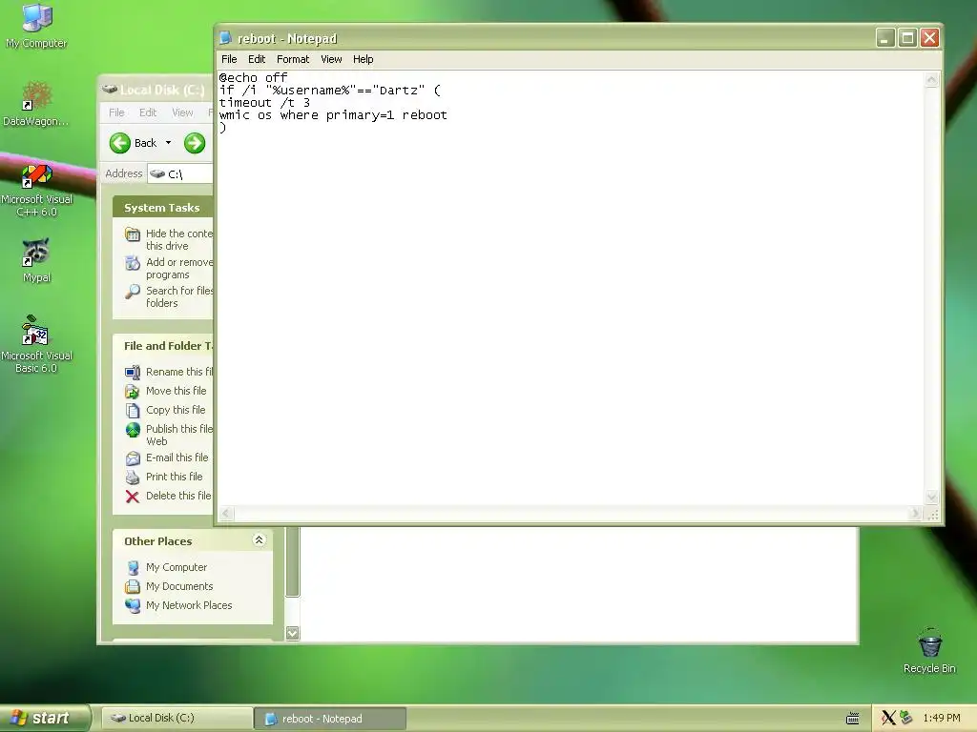Click the C:\ address bar field

(x=181, y=173)
